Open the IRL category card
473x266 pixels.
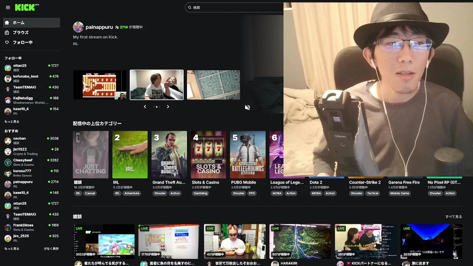coord(130,155)
